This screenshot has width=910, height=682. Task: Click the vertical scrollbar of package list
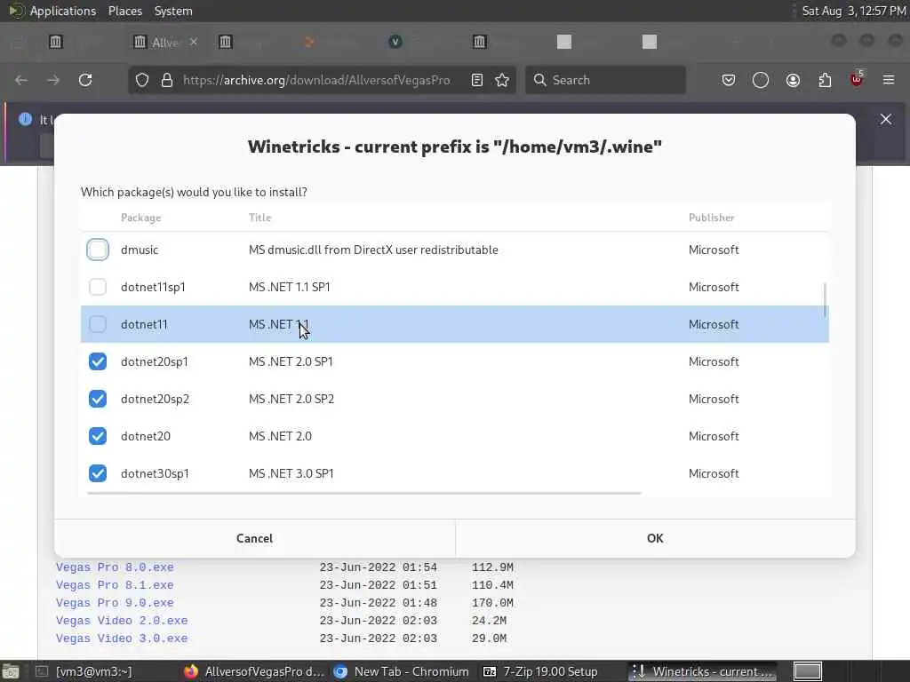point(826,300)
